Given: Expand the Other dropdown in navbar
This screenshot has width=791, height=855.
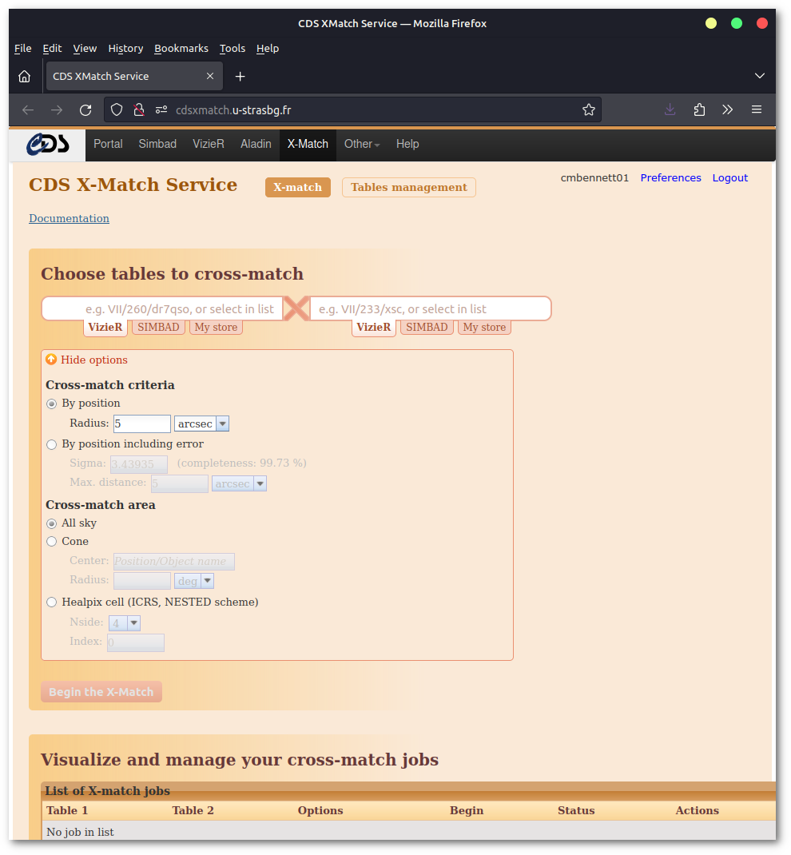Looking at the screenshot, I should 361,144.
